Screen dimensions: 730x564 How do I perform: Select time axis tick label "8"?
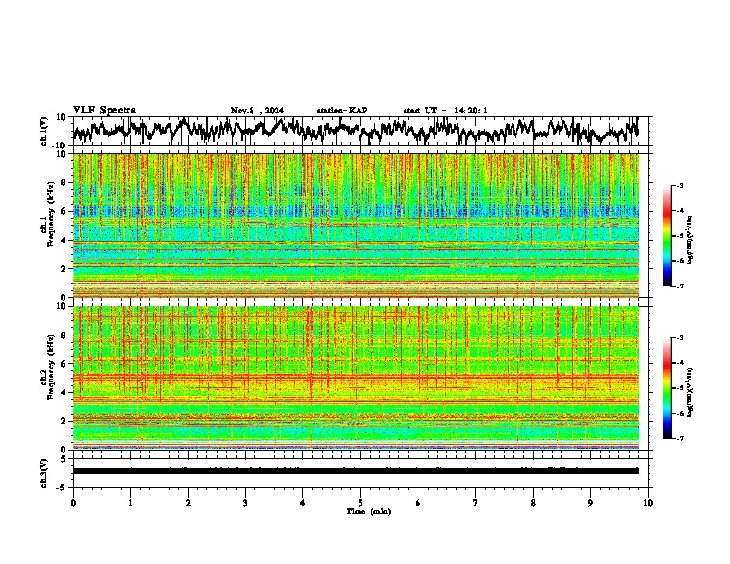tap(533, 503)
